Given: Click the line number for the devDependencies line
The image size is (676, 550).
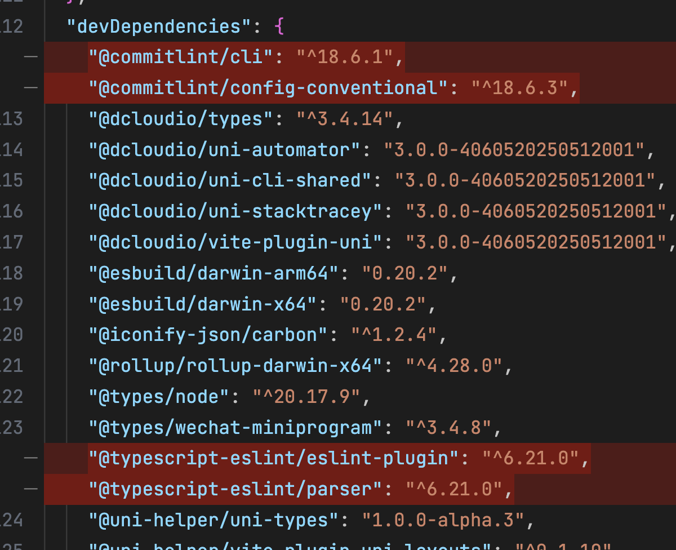Looking at the screenshot, I should tap(11, 26).
